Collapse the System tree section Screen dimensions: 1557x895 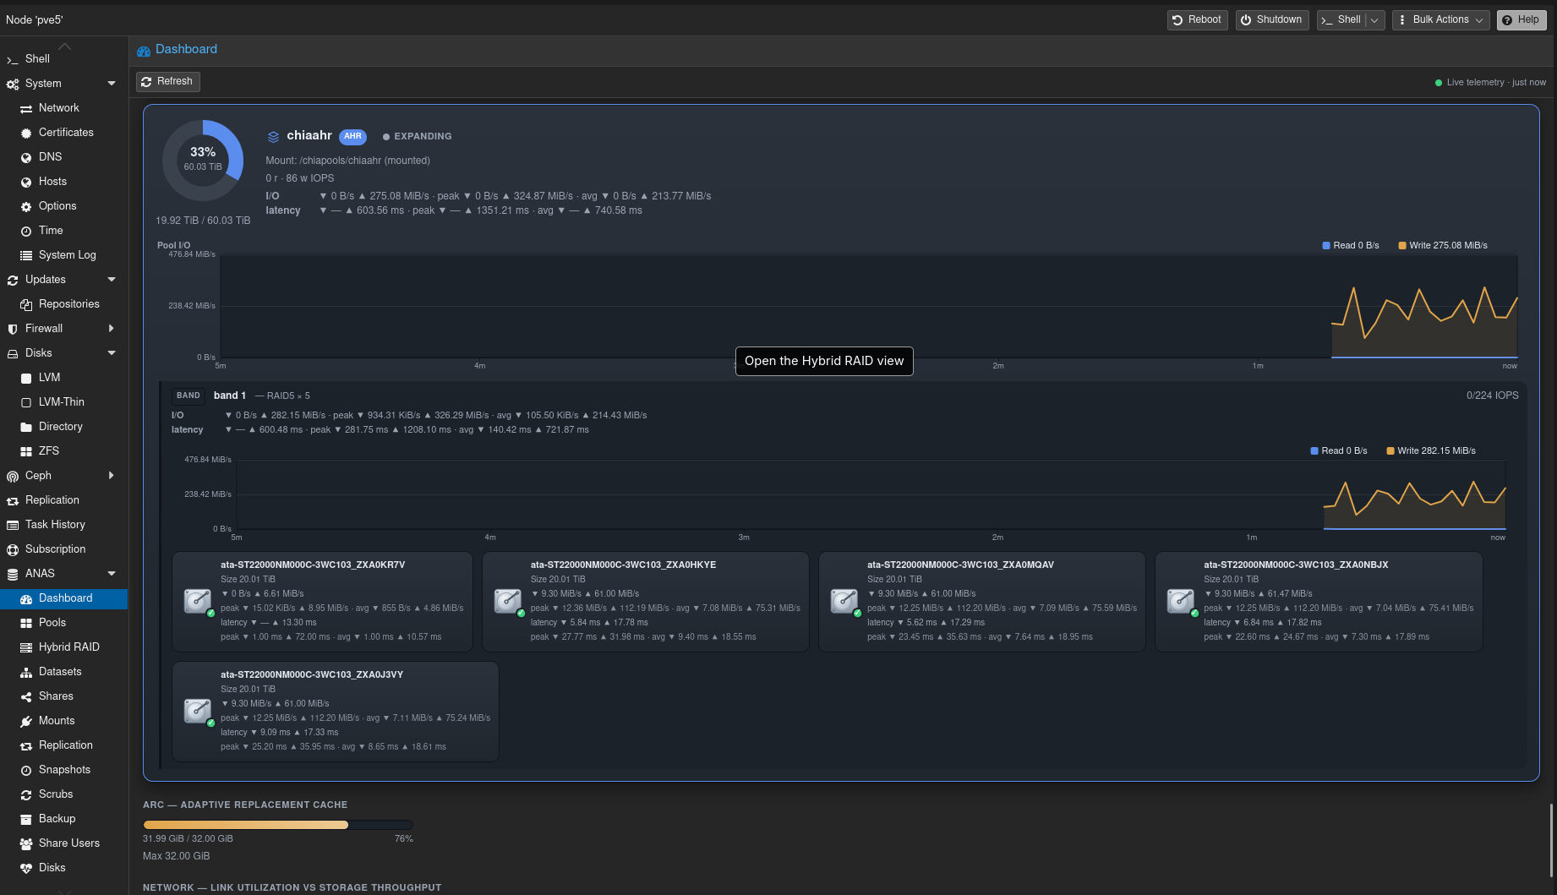112,83
